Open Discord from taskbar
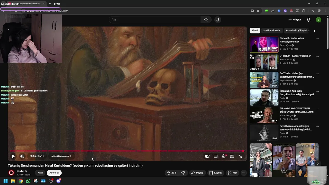The width and height of the screenshot is (329, 185). (x=58, y=181)
